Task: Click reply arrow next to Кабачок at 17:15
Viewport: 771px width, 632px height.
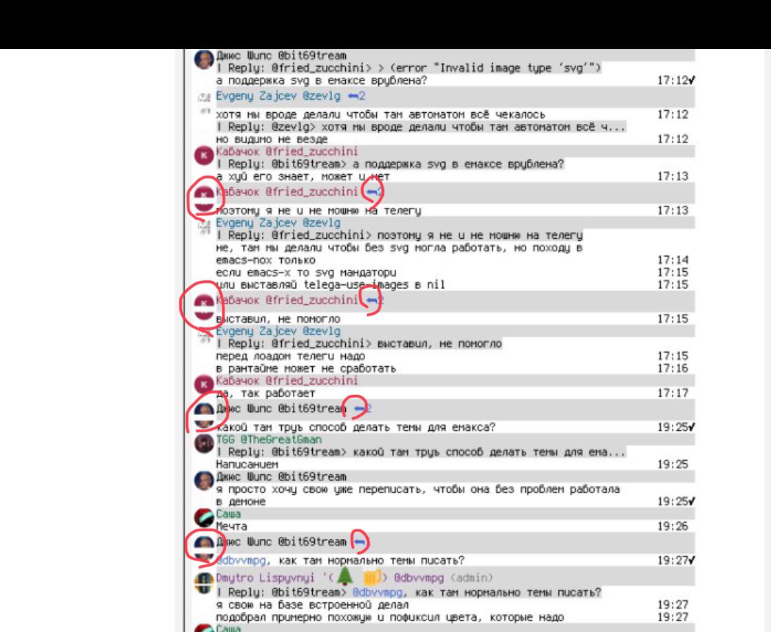Action: 374,299
